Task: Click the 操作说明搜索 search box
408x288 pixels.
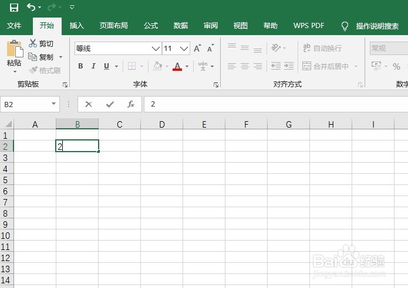Action: tap(377, 26)
